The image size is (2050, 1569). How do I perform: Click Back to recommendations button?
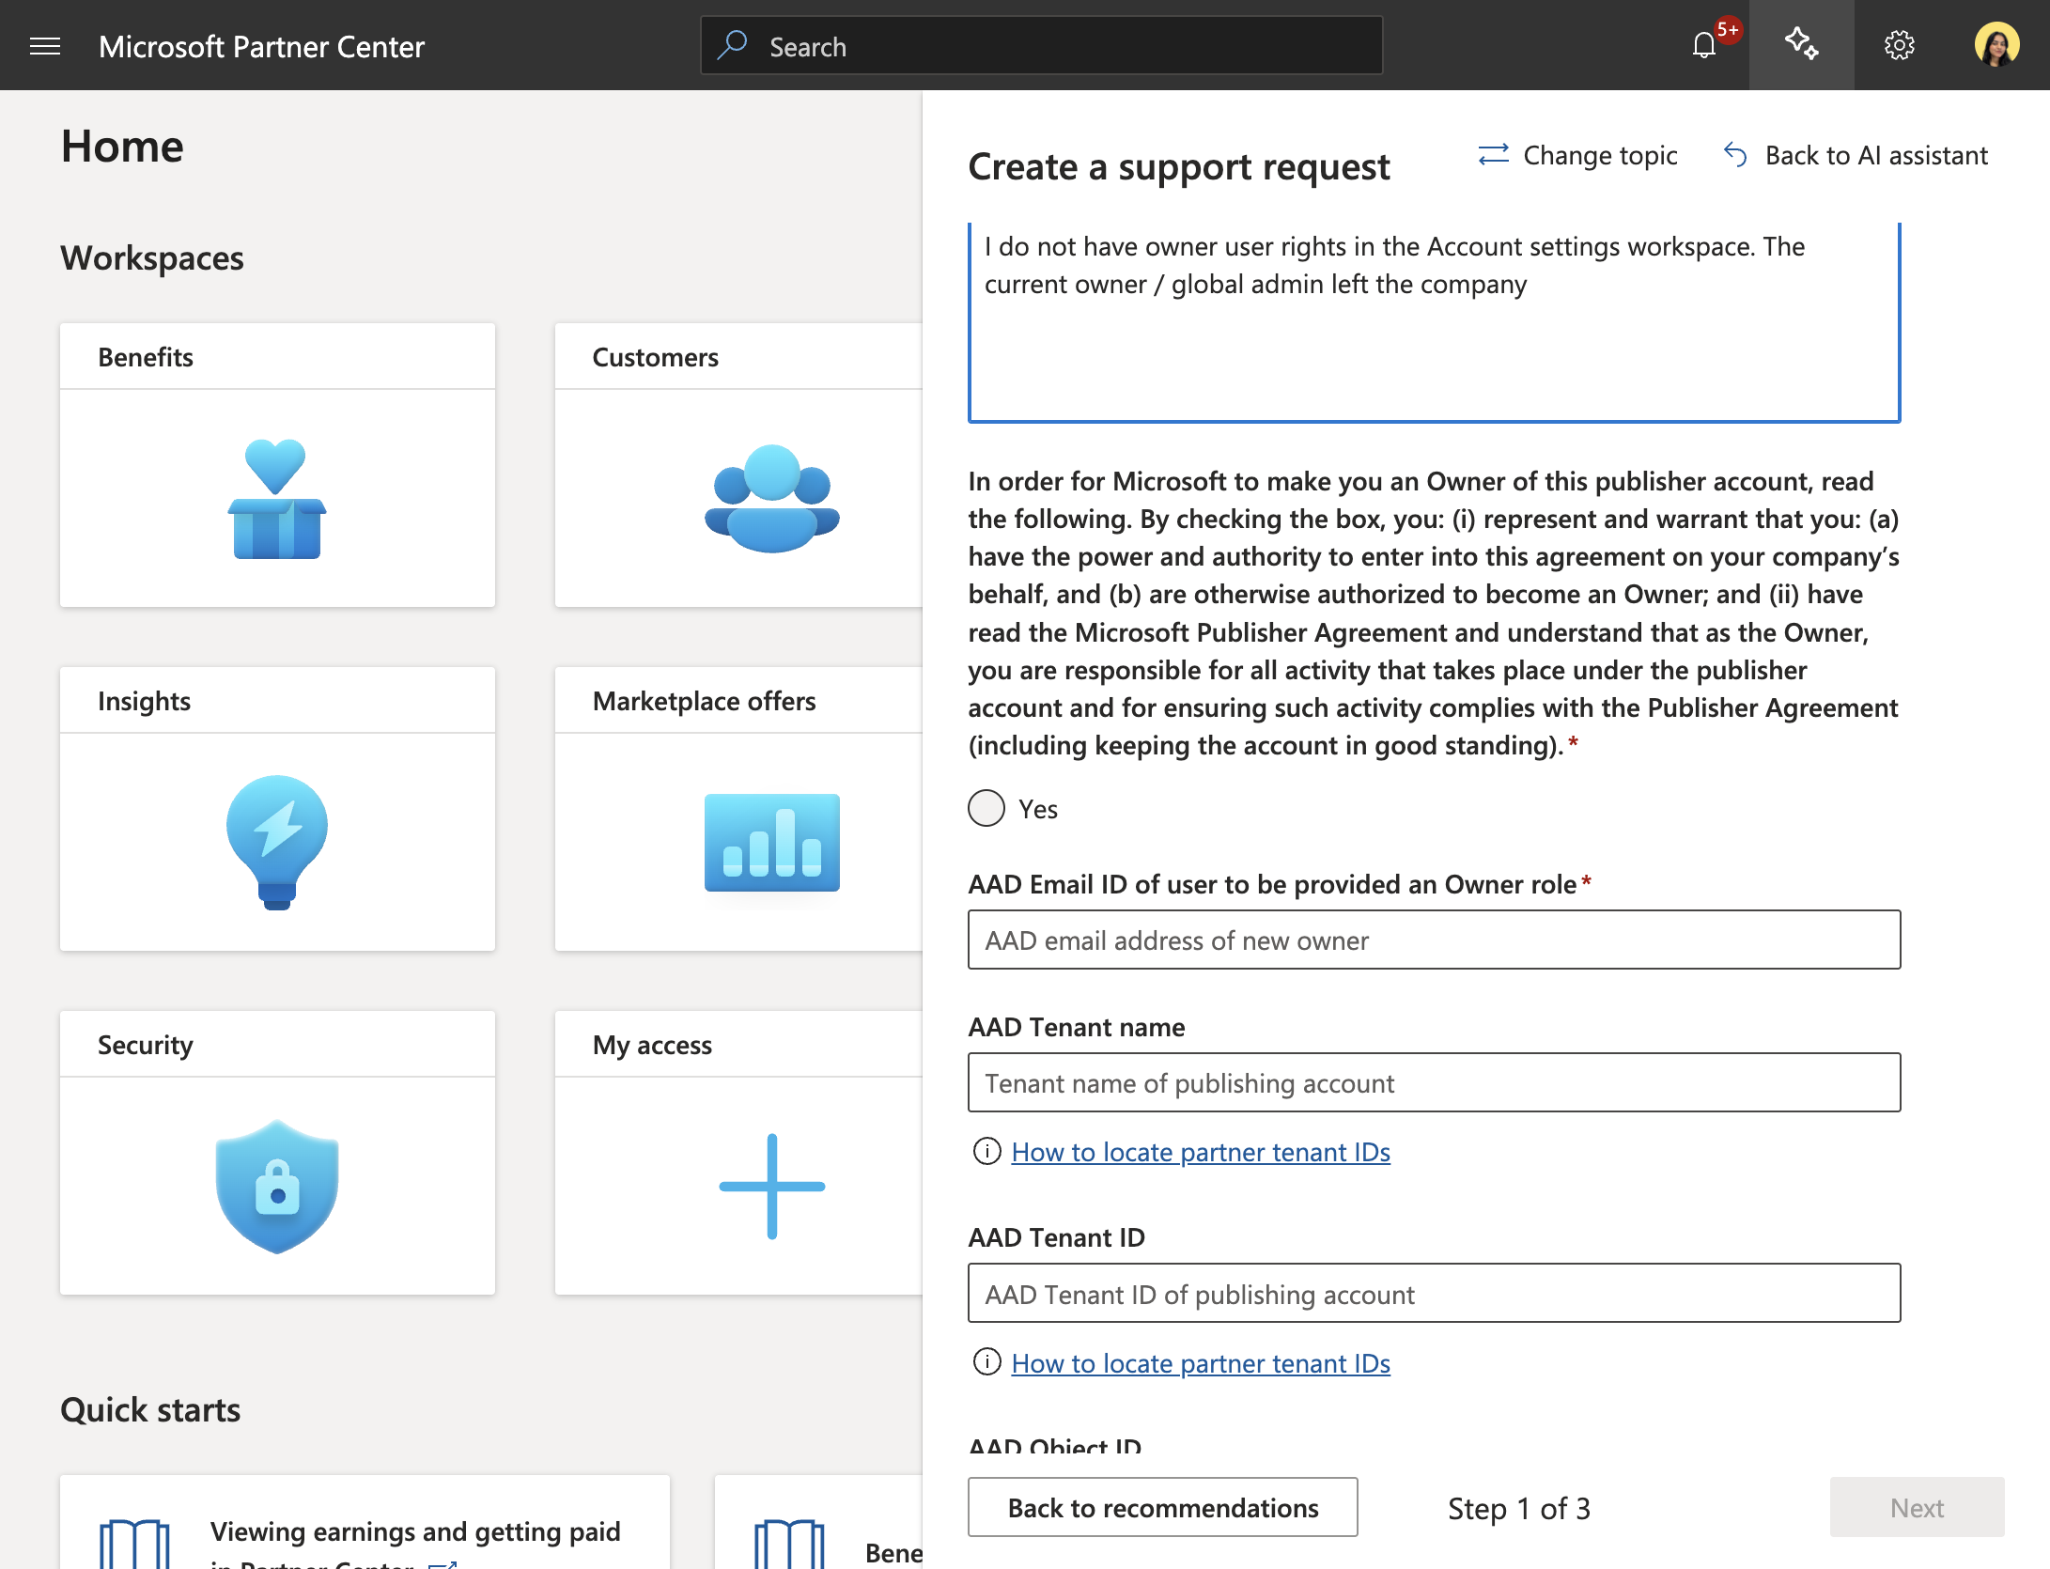tap(1163, 1507)
